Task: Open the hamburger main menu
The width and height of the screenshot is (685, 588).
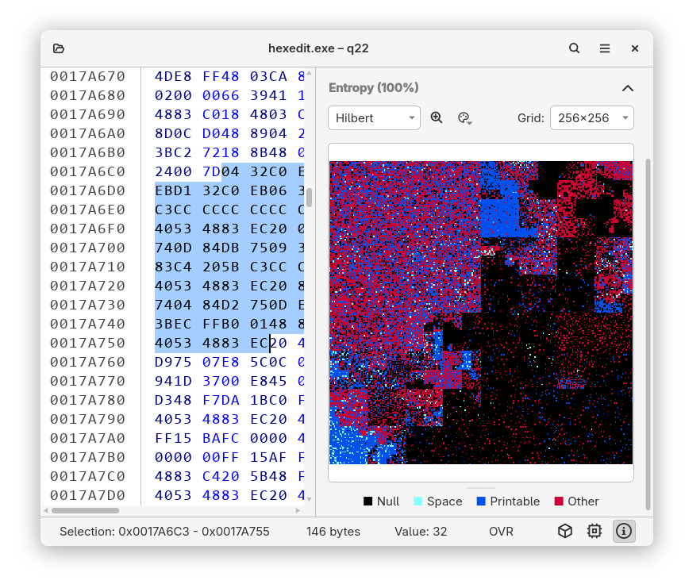Action: tap(605, 48)
